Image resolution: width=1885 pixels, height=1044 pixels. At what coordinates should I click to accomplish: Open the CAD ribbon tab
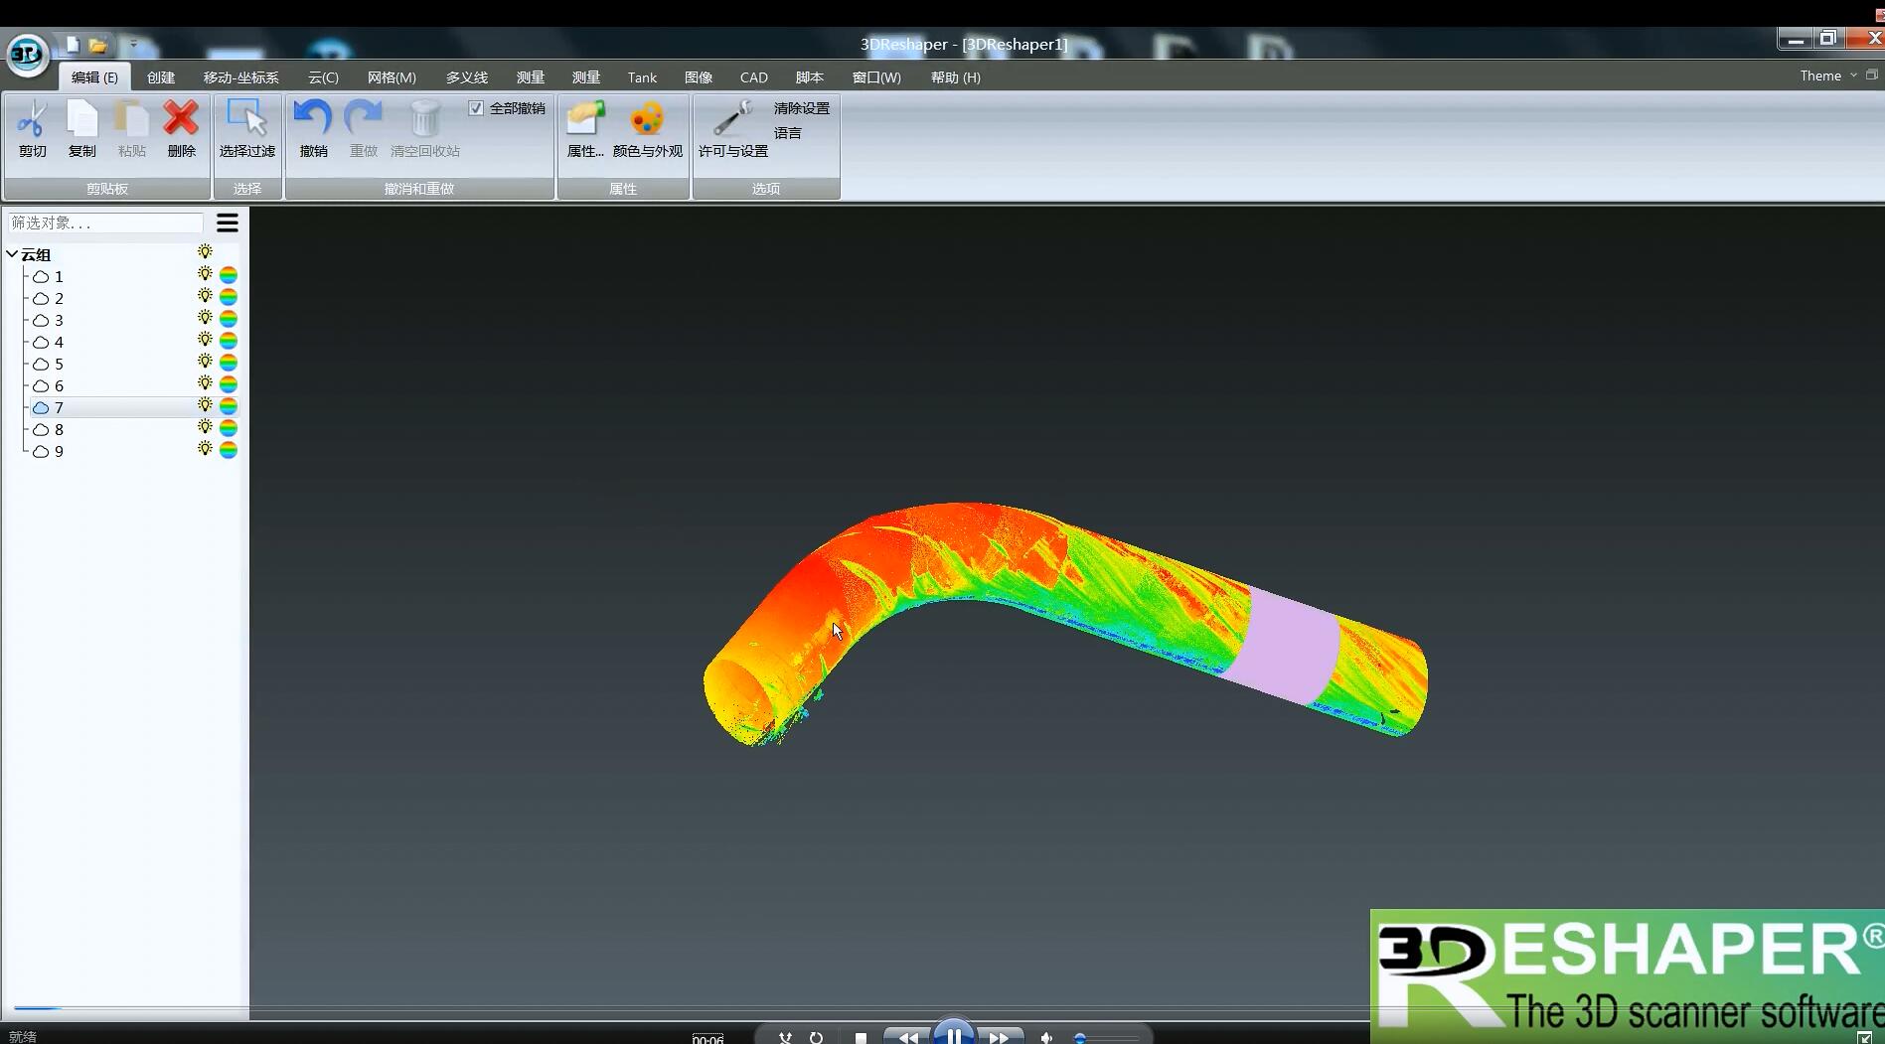[x=753, y=77]
